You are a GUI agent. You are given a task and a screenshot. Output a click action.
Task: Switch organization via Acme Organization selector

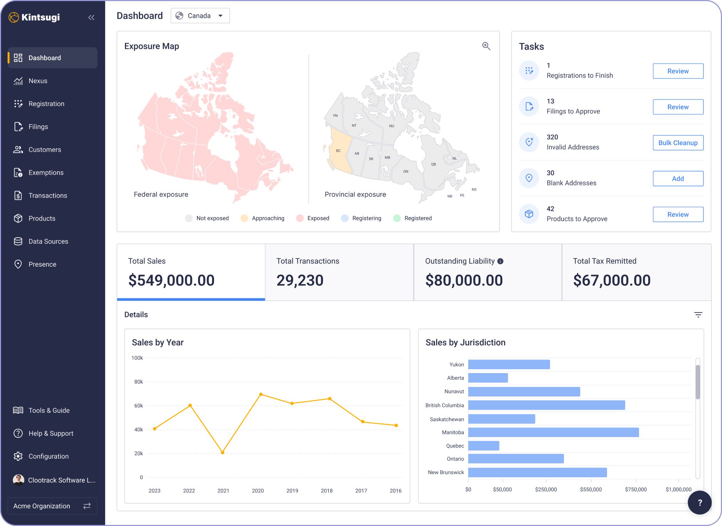pyautogui.click(x=52, y=506)
